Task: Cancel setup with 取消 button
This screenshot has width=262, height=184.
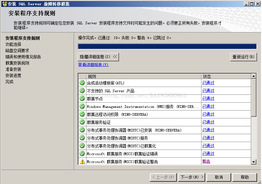Action: [x=219, y=177]
